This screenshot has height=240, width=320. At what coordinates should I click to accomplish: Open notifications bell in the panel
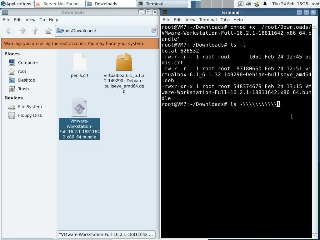pos(265,4)
